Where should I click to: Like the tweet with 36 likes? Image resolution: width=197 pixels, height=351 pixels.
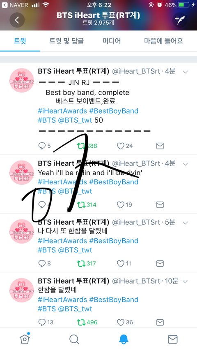[121, 322]
